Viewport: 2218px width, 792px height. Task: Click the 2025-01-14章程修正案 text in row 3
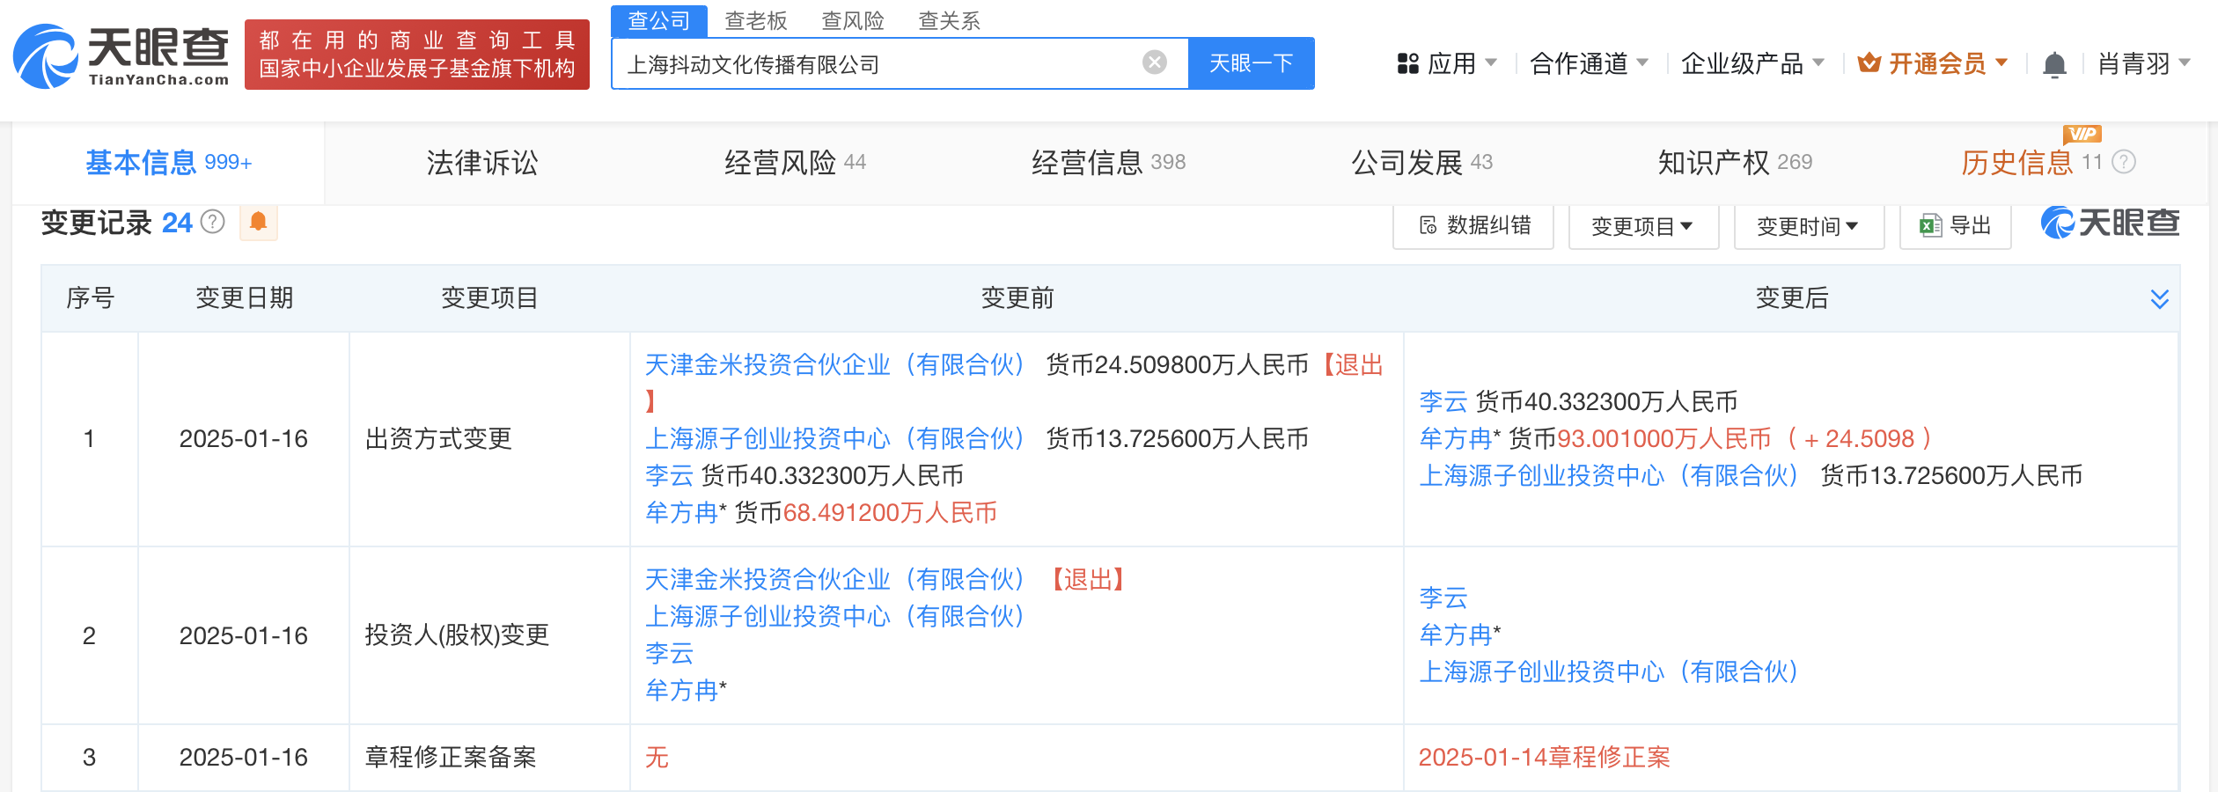1545,758
